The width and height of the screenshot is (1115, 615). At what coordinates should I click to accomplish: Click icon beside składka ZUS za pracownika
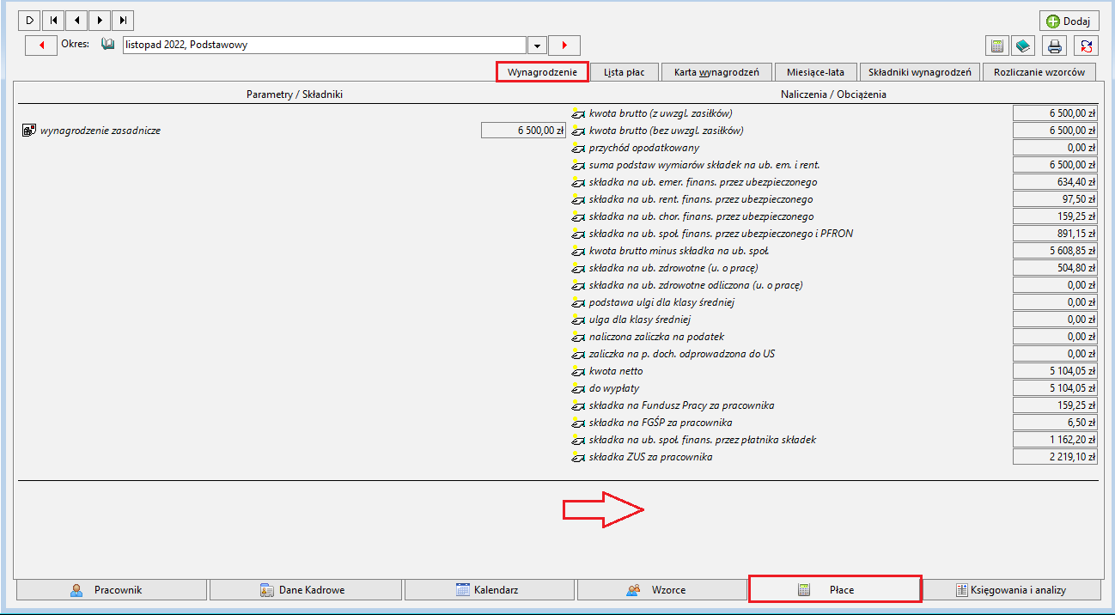point(577,457)
